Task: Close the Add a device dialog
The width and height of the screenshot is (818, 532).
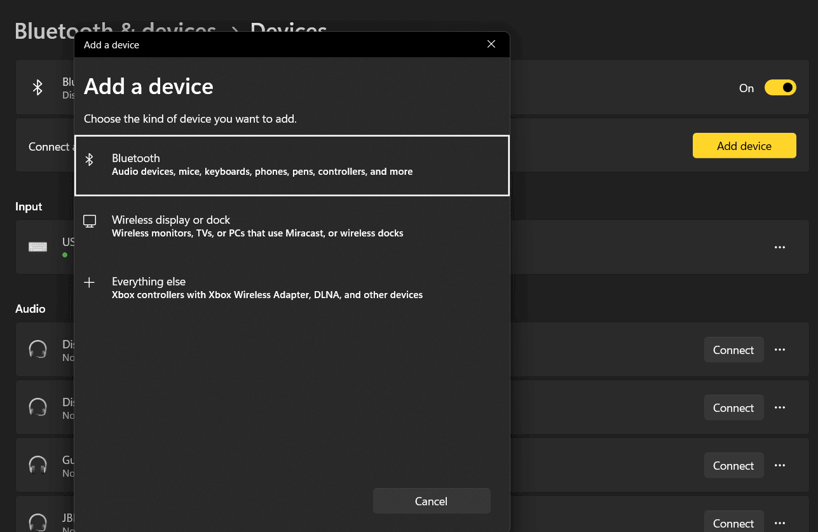Action: pyautogui.click(x=491, y=44)
